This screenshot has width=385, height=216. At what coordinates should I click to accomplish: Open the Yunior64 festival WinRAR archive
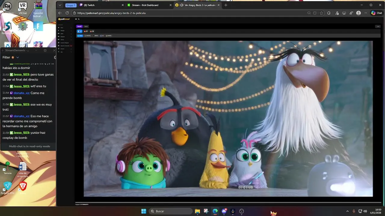38,9
